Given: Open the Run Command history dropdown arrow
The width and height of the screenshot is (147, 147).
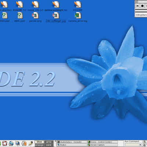Looking at the screenshot, I should (140, 145).
